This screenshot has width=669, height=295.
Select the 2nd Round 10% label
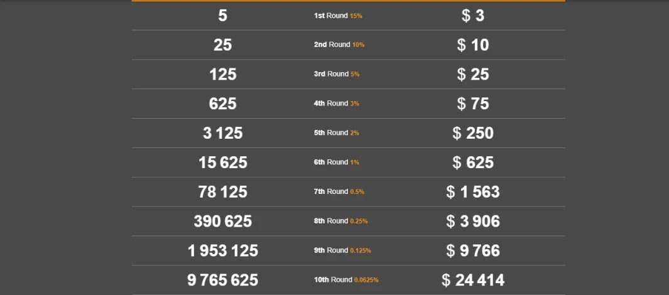click(339, 45)
